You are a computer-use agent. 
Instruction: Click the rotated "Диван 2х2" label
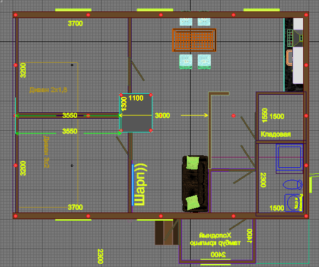click(46, 152)
